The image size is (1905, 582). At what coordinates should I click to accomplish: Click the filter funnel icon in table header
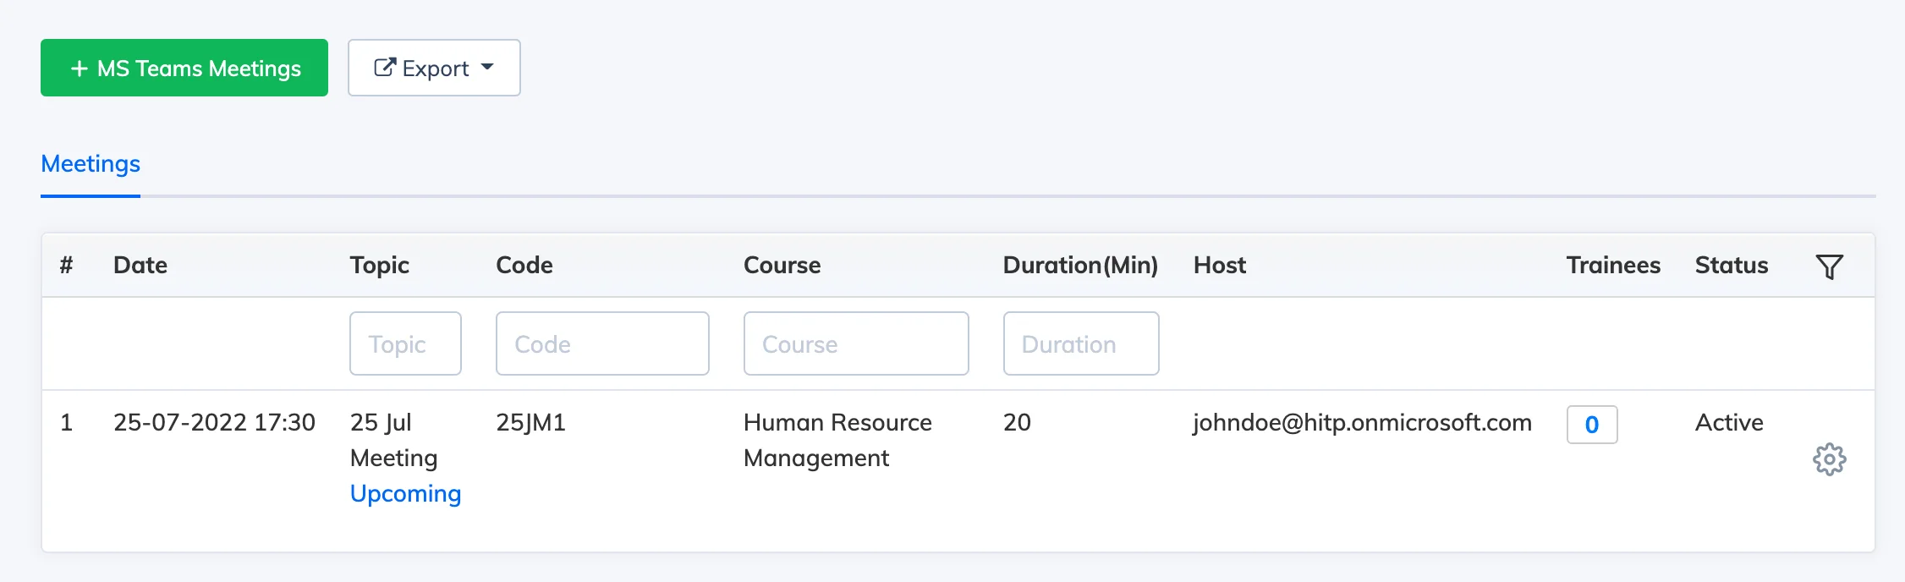click(x=1829, y=266)
